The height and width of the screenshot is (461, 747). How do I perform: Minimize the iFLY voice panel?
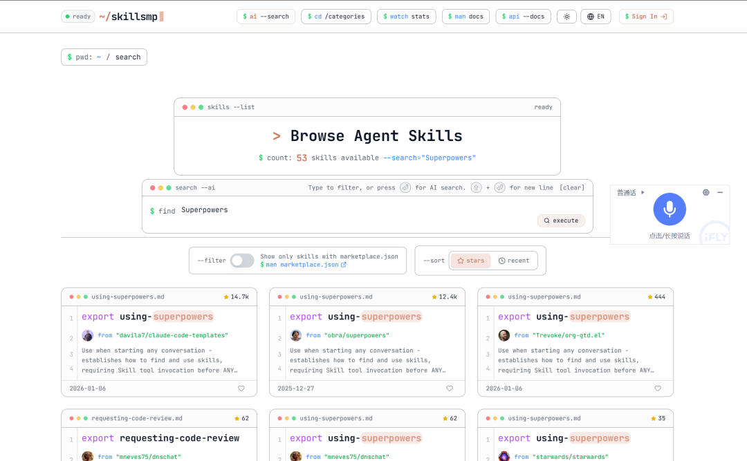click(x=720, y=192)
